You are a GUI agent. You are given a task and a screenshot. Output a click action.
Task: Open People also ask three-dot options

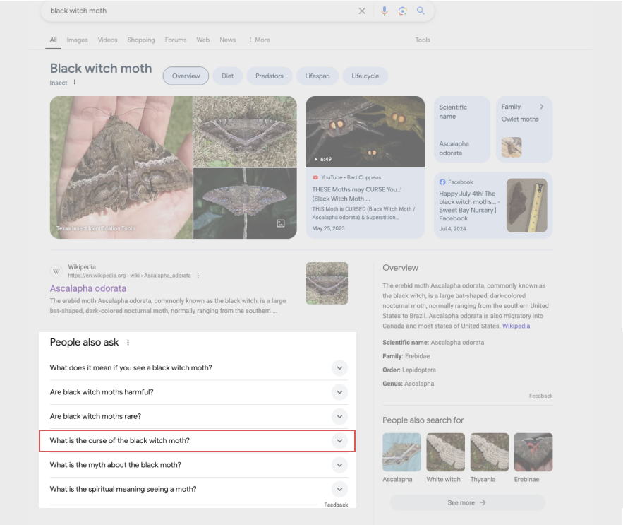point(128,342)
